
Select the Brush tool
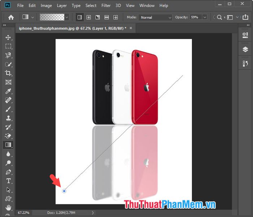[8, 109]
